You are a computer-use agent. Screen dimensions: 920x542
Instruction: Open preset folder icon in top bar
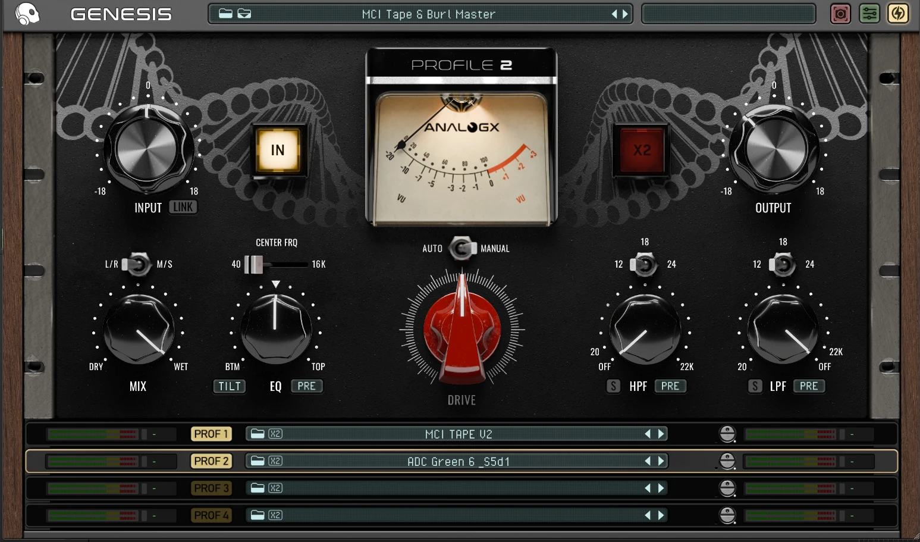225,14
